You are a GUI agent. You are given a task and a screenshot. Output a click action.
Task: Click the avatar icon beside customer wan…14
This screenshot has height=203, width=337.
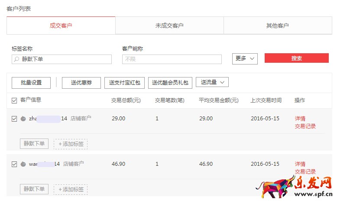click(23, 164)
